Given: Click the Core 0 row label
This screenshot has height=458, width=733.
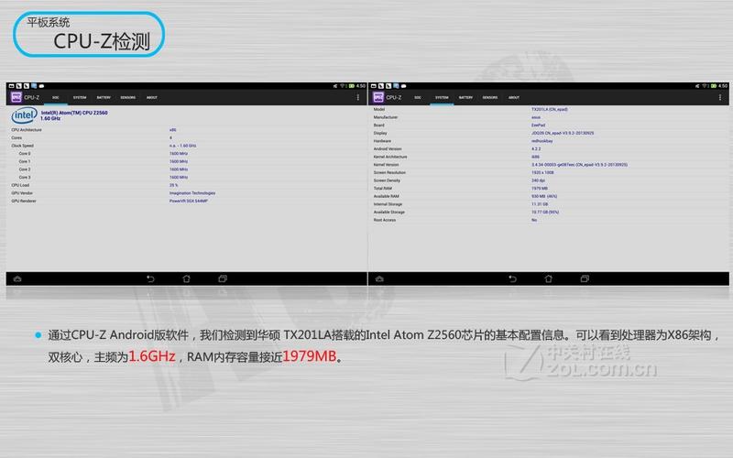Looking at the screenshot, I should 25,154.
